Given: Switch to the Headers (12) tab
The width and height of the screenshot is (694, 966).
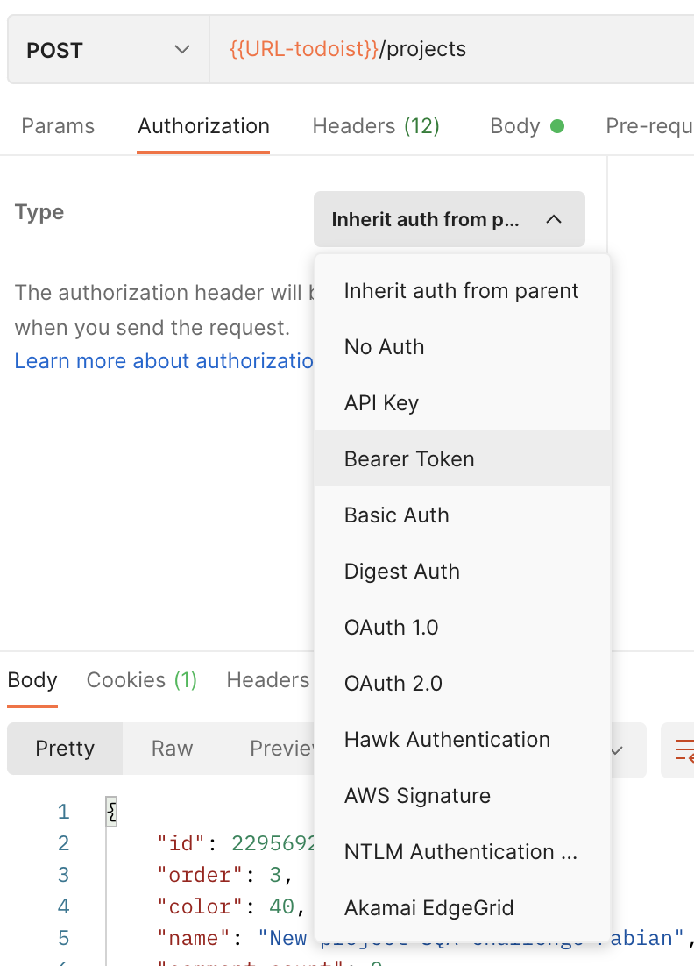Looking at the screenshot, I should point(375,125).
